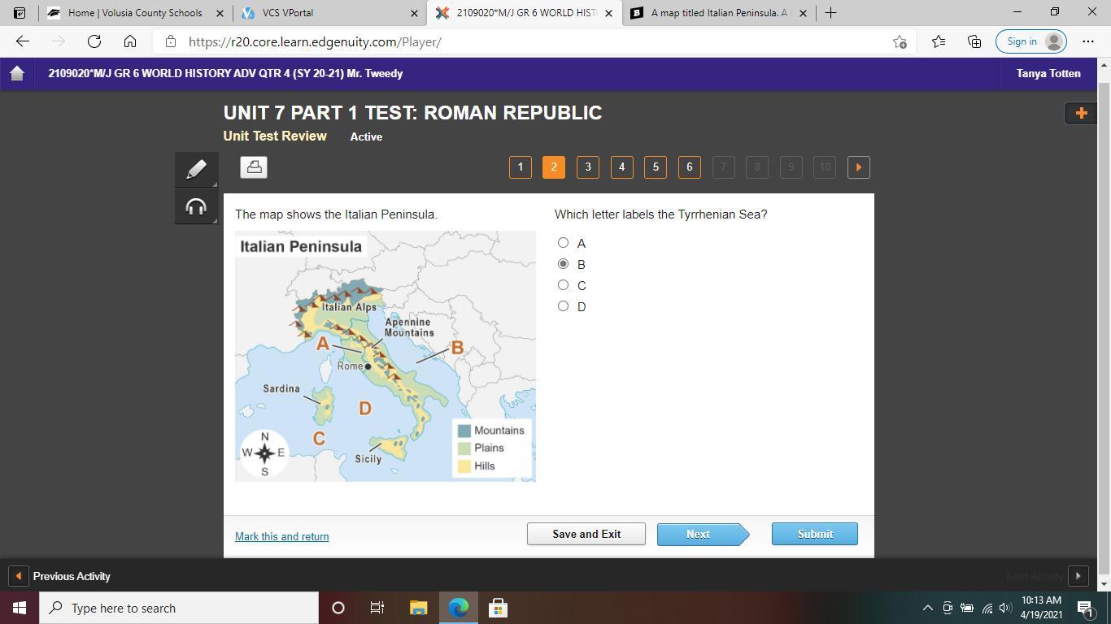Click the orange plus icon
1111x624 pixels.
pos(1081,113)
